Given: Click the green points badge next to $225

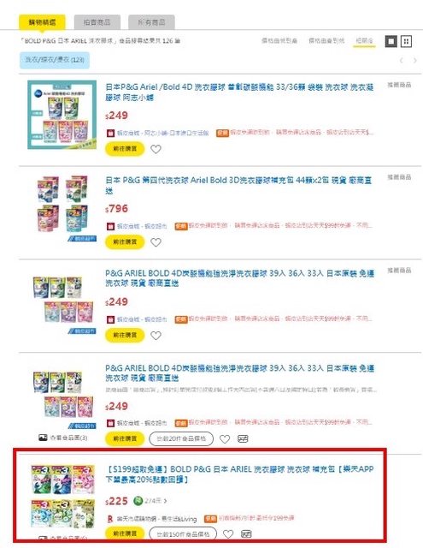Looking at the screenshot, I should pos(138,501).
